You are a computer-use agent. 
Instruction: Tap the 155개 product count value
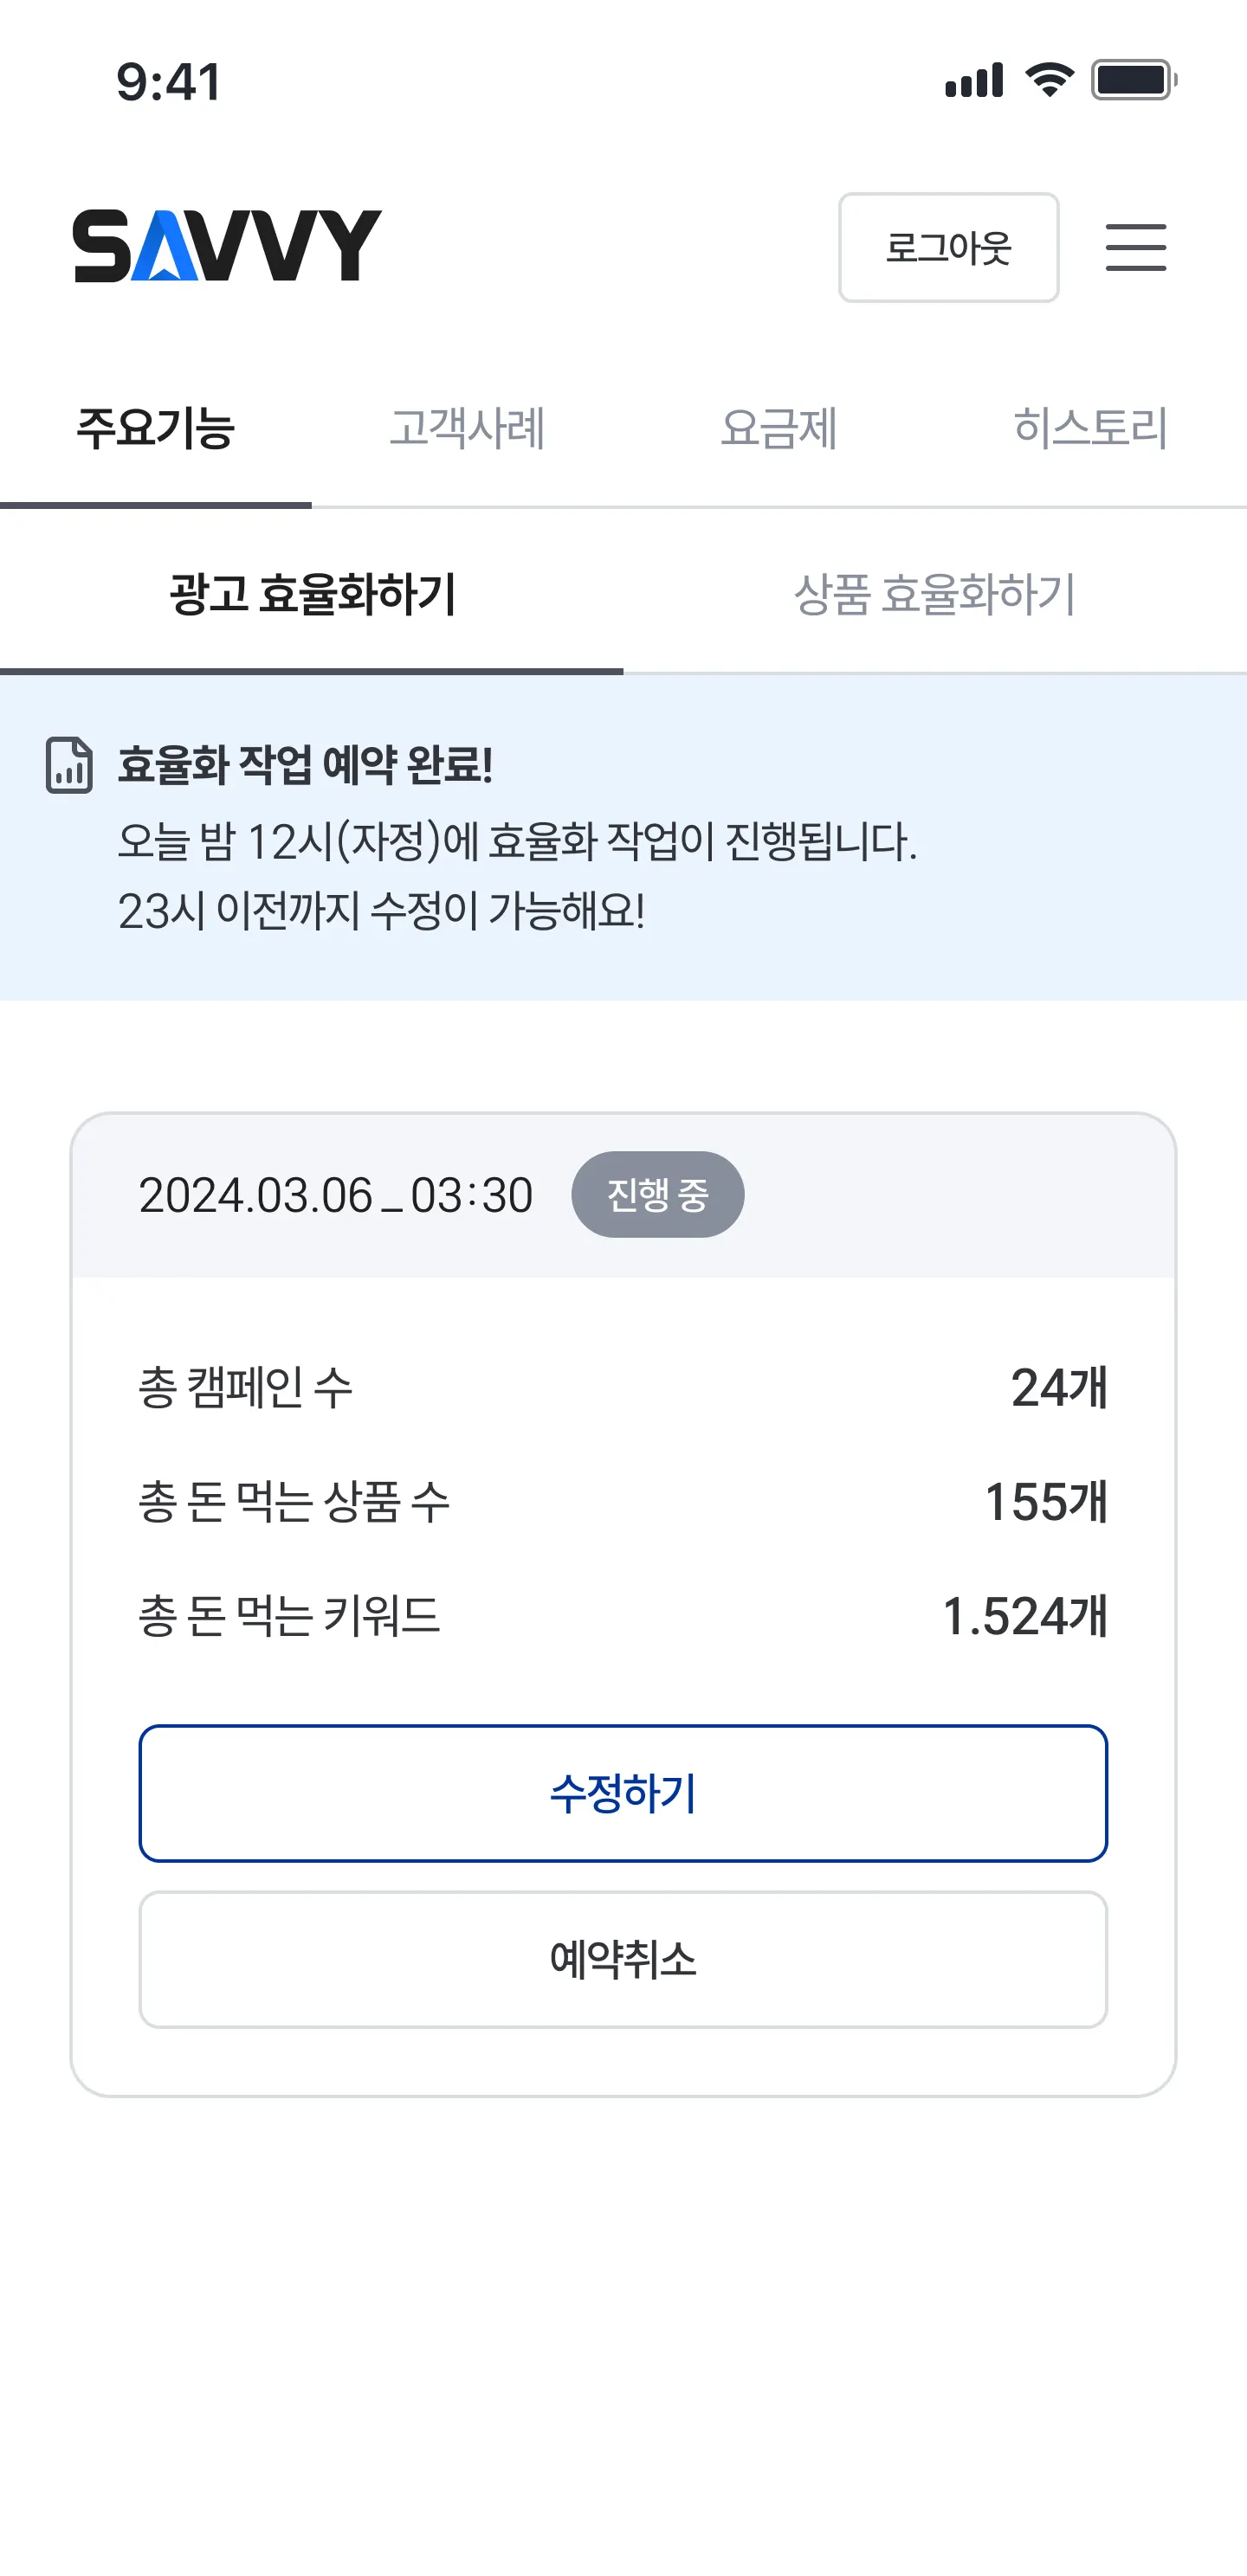pyautogui.click(x=1046, y=1501)
